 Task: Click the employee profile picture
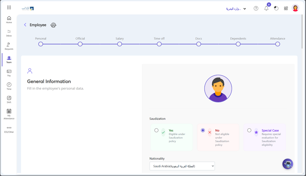pyautogui.click(x=218, y=88)
